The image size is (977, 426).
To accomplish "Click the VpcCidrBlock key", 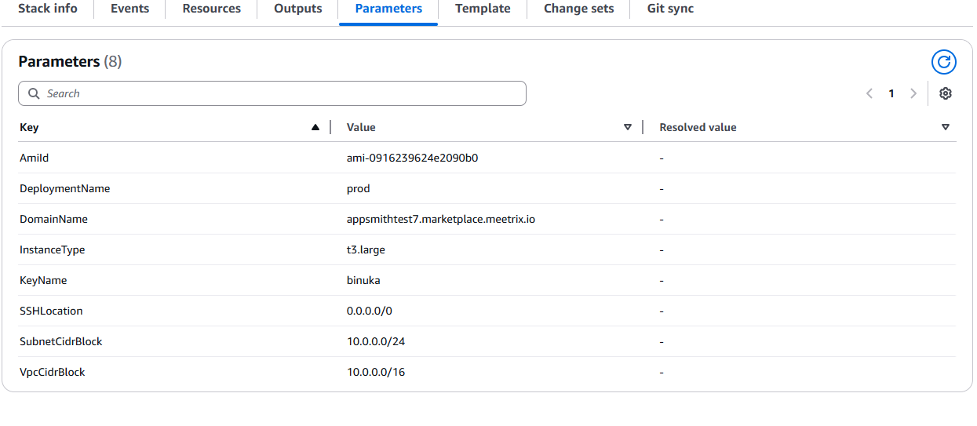I will [x=53, y=372].
